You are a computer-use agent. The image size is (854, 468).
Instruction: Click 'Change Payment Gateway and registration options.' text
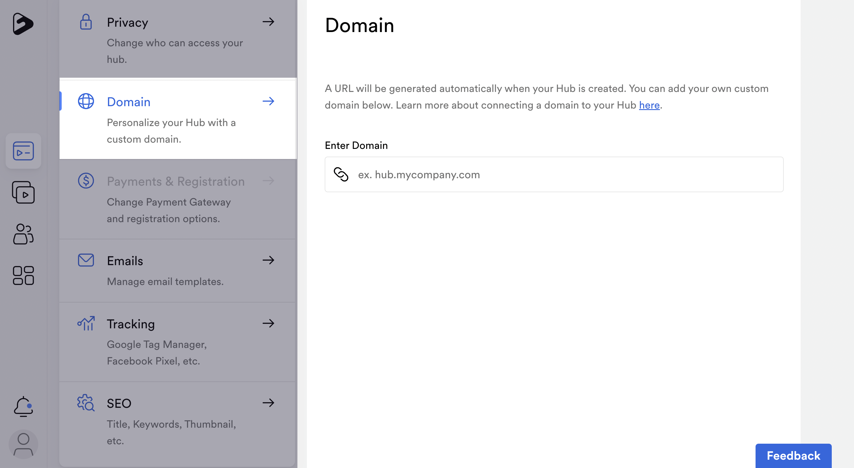tap(168, 210)
